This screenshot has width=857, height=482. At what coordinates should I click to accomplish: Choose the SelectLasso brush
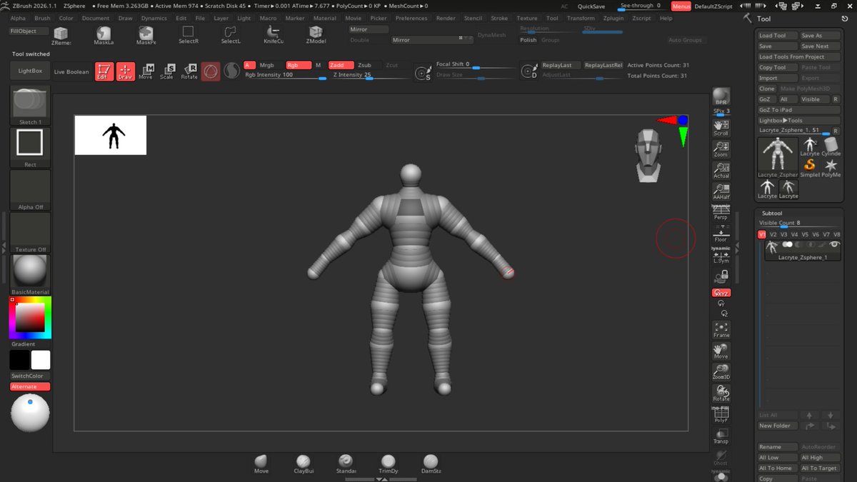pyautogui.click(x=231, y=35)
